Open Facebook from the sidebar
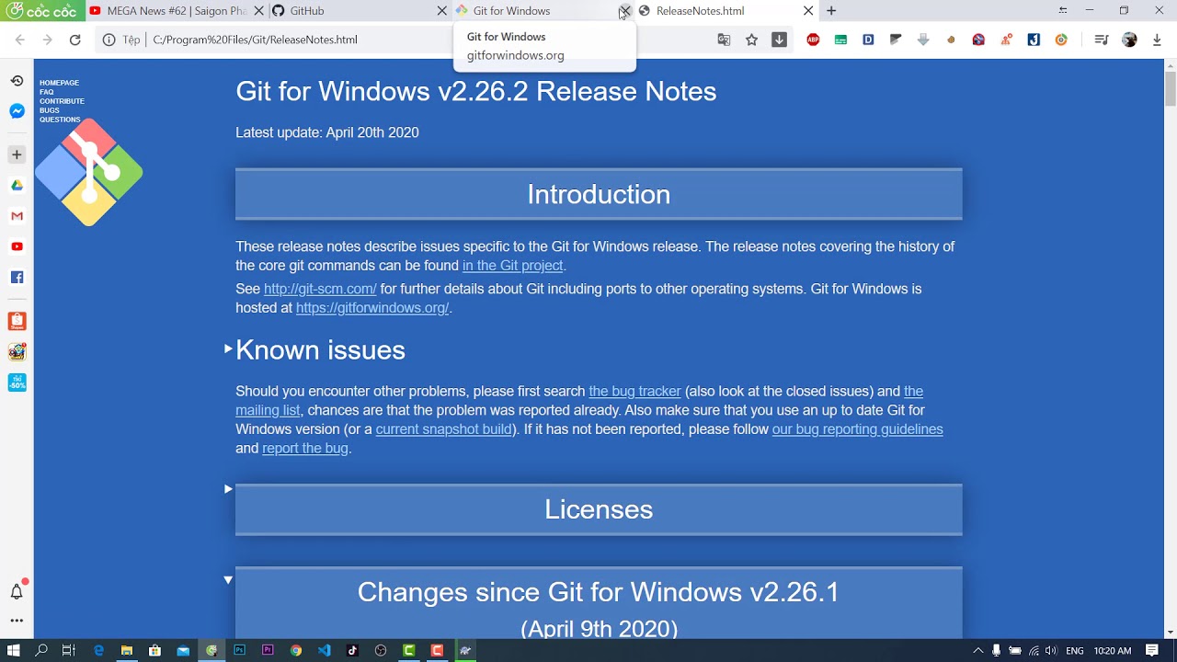 pos(17,277)
